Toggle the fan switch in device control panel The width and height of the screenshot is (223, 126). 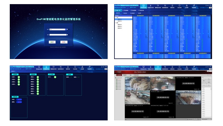coord(19,99)
